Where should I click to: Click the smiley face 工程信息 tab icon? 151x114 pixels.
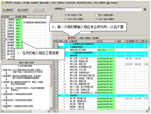click(x=2, y=3)
